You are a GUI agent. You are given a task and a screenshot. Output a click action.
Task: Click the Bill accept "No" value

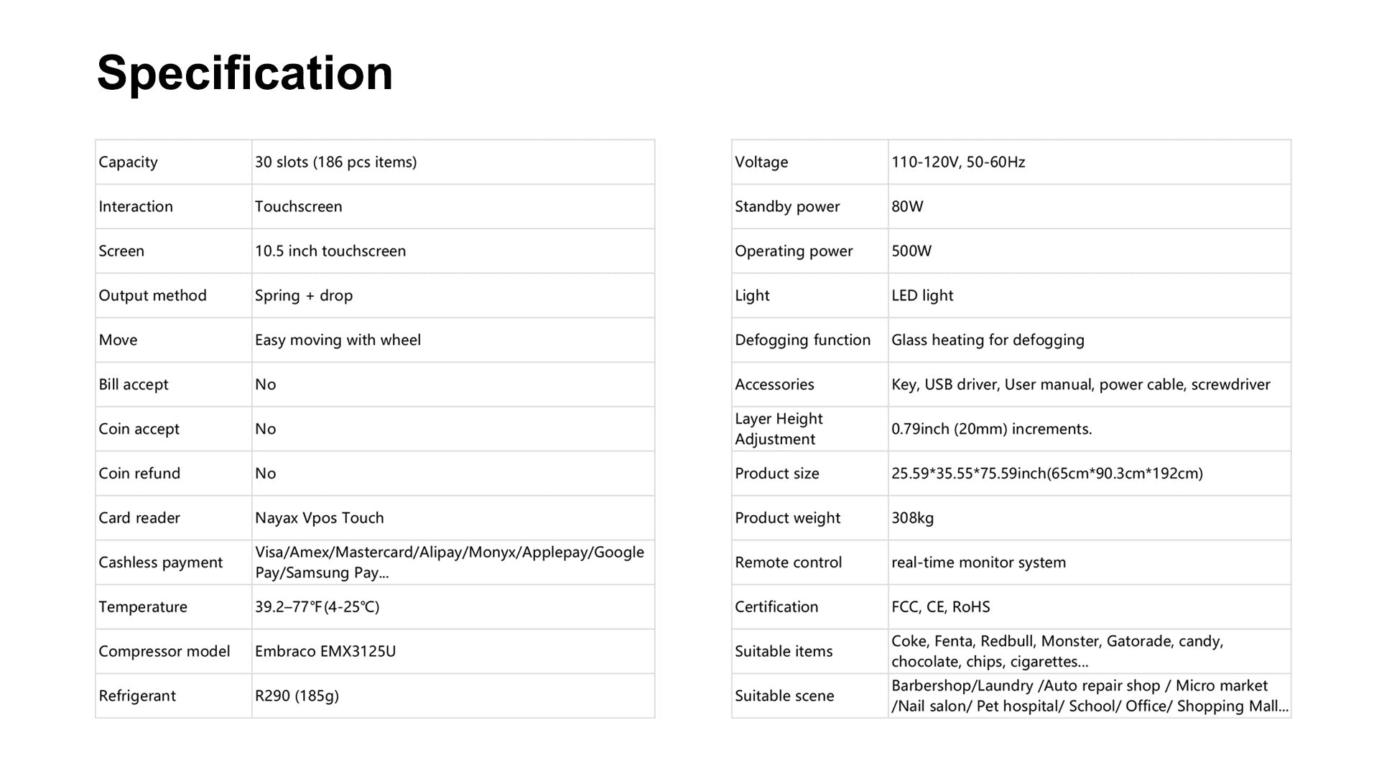(266, 385)
